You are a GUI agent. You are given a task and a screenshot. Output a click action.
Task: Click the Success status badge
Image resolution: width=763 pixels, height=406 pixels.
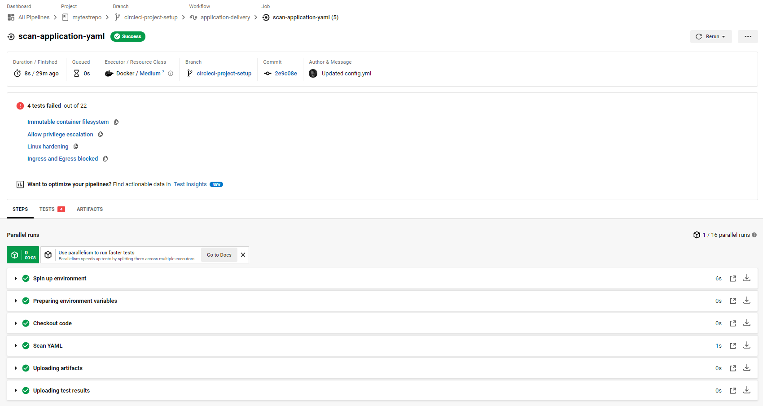click(128, 37)
